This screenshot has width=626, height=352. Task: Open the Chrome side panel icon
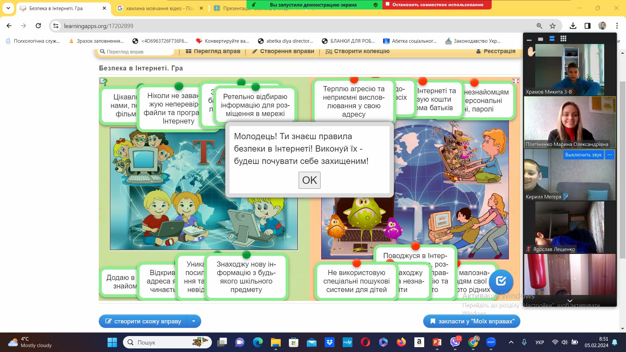pyautogui.click(x=588, y=26)
